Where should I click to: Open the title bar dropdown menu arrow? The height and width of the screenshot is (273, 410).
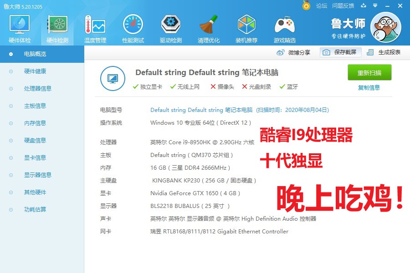click(x=375, y=5)
